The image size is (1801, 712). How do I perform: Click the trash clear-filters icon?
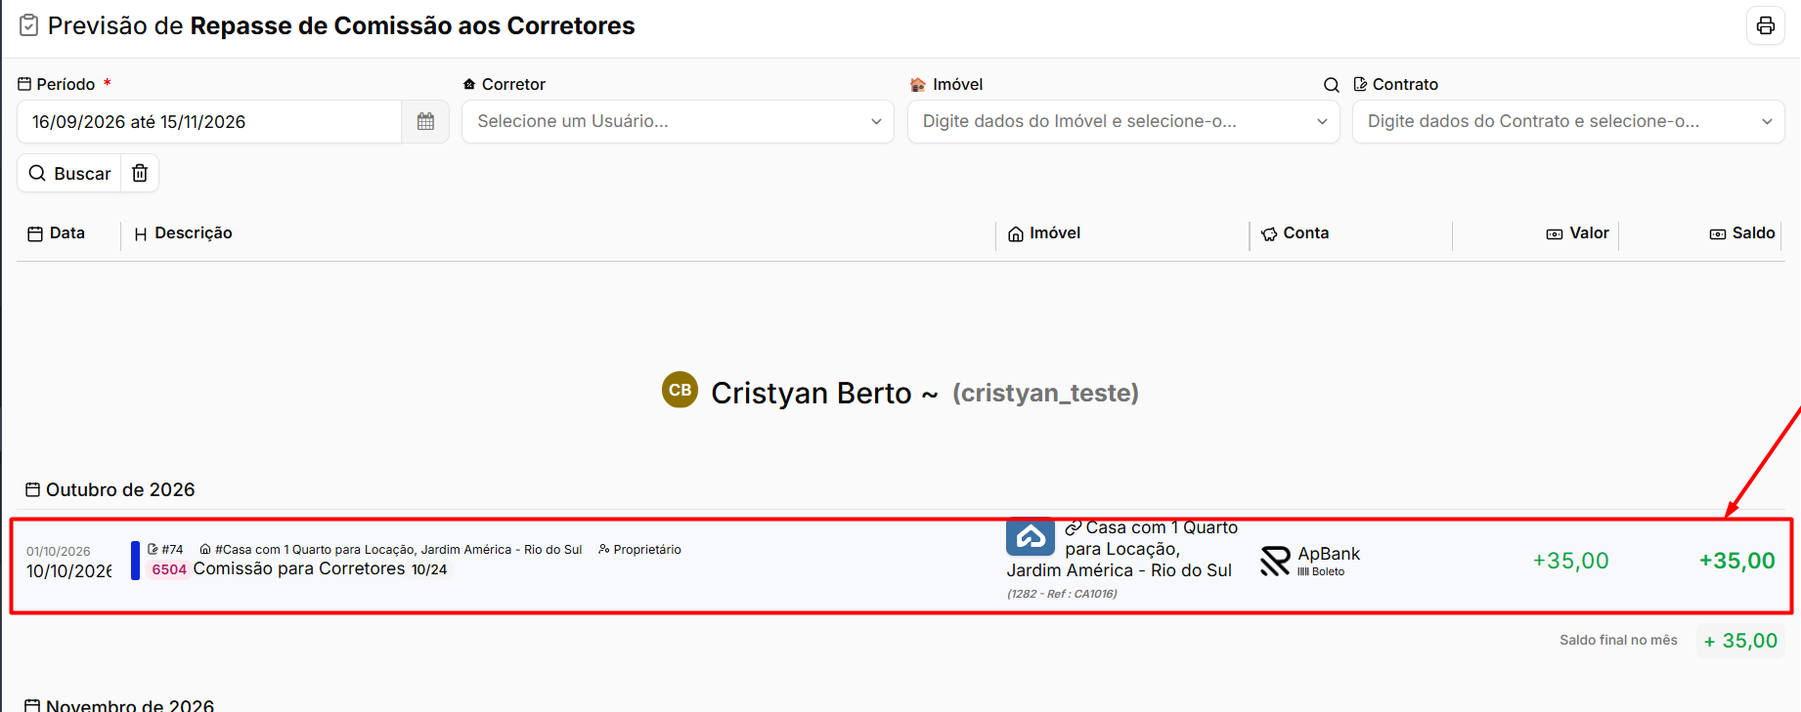coord(140,173)
